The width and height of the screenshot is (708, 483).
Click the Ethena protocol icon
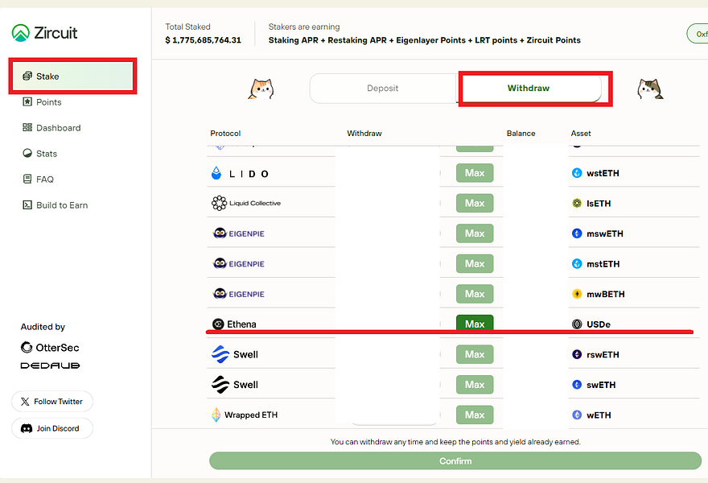(218, 324)
